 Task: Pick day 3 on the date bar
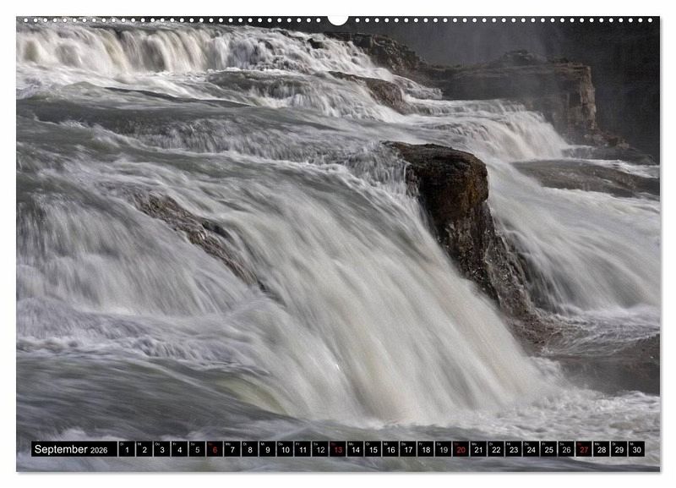coord(162,449)
